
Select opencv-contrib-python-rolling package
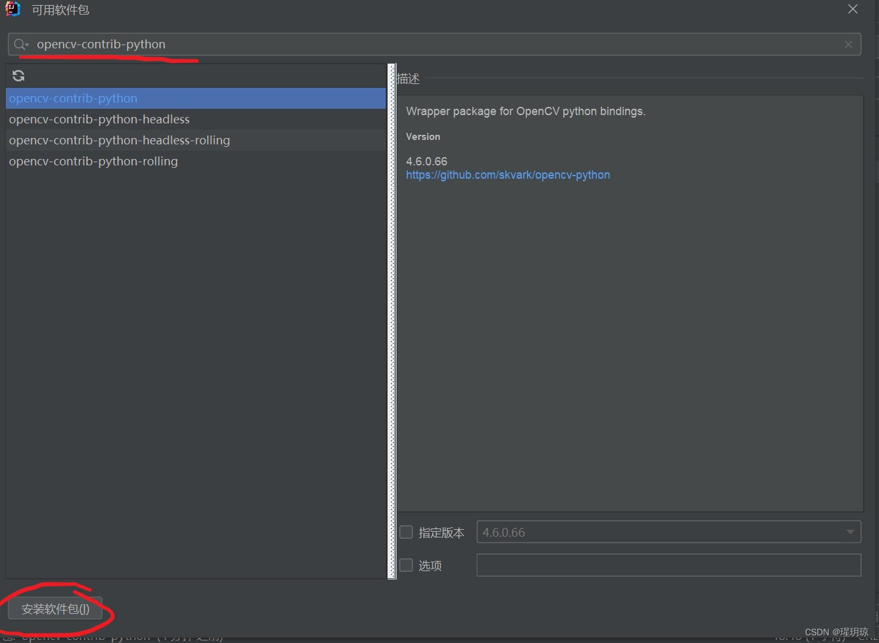pos(195,161)
